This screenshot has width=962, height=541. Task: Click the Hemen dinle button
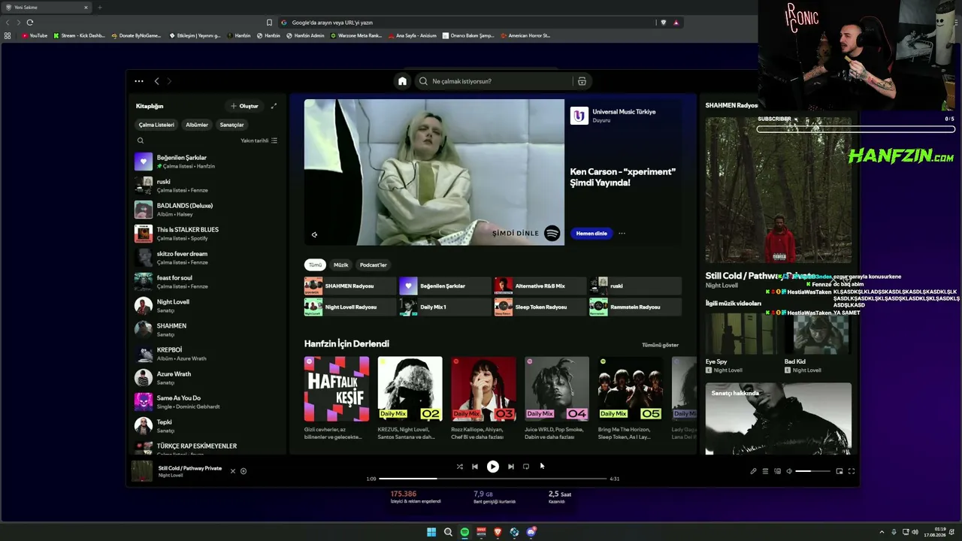coord(591,234)
